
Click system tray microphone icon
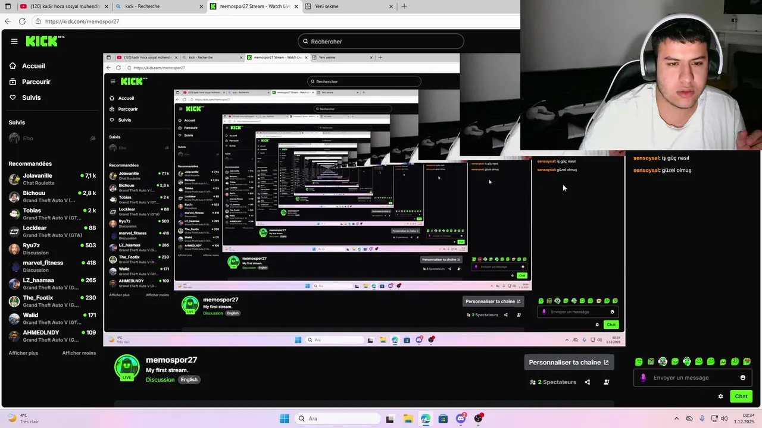[702, 418]
